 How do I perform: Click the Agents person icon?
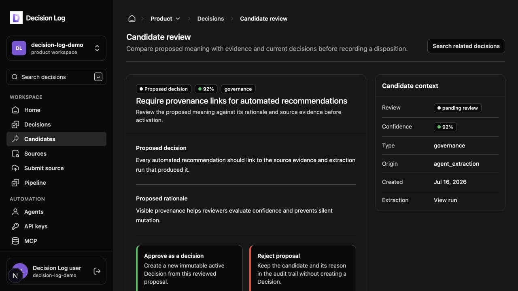click(x=15, y=212)
